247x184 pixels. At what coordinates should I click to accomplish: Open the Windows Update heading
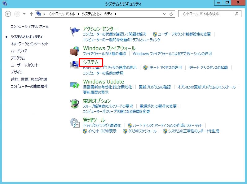click(104, 82)
